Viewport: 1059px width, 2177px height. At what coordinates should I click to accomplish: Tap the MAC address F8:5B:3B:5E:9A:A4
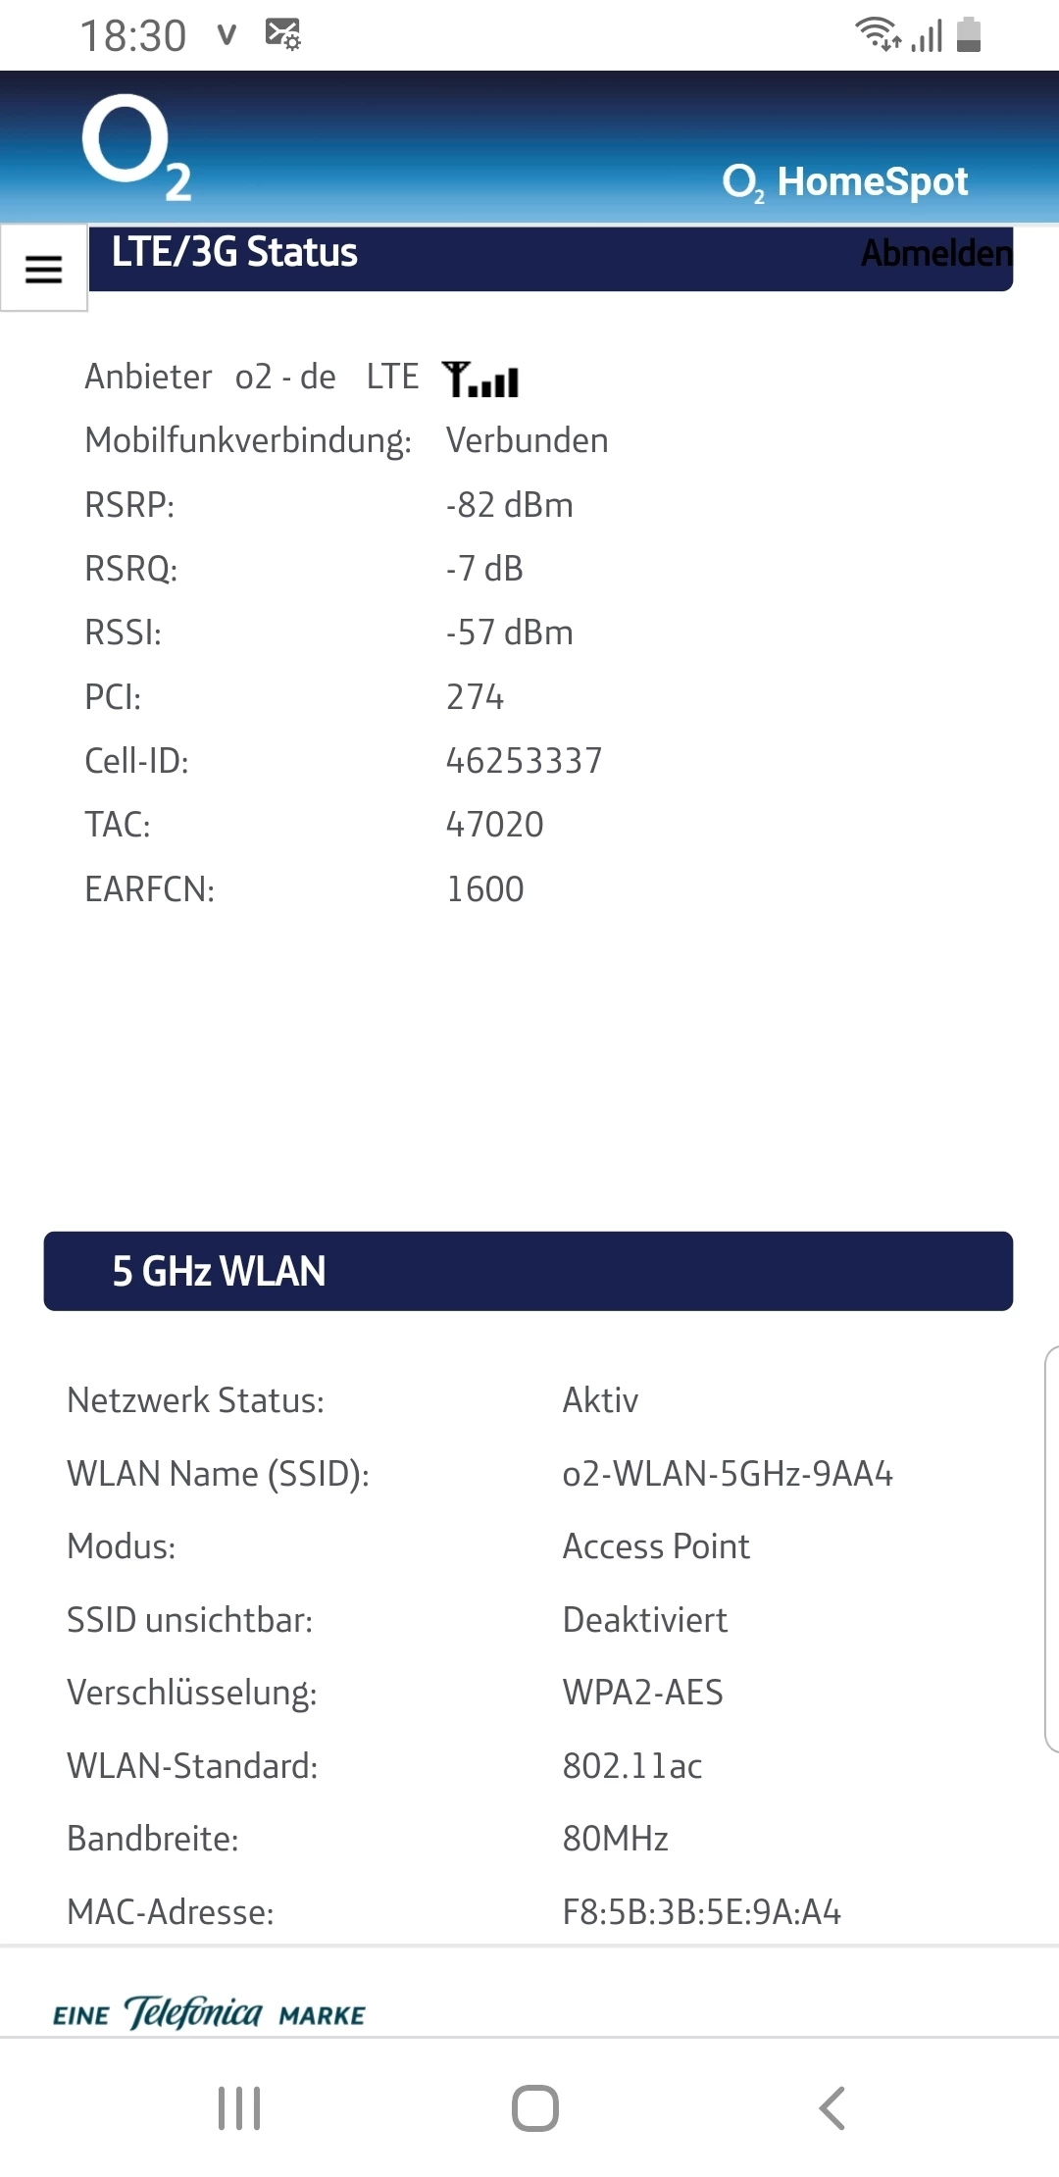[702, 1912]
